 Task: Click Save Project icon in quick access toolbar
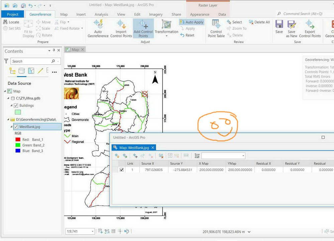[23, 5]
